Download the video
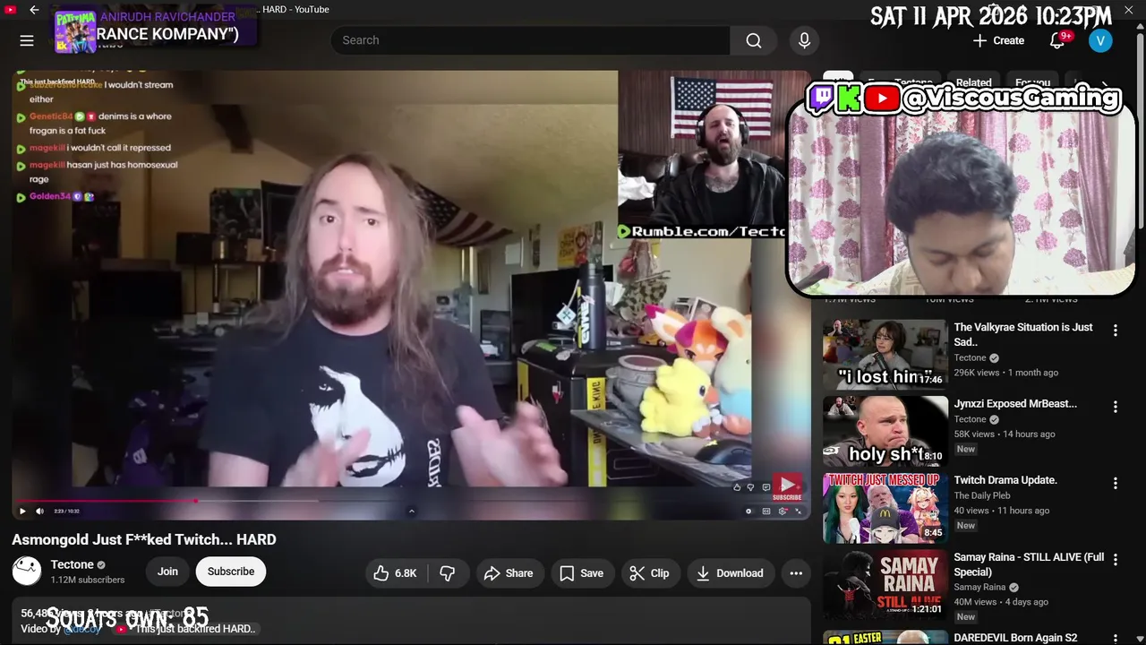 point(730,573)
